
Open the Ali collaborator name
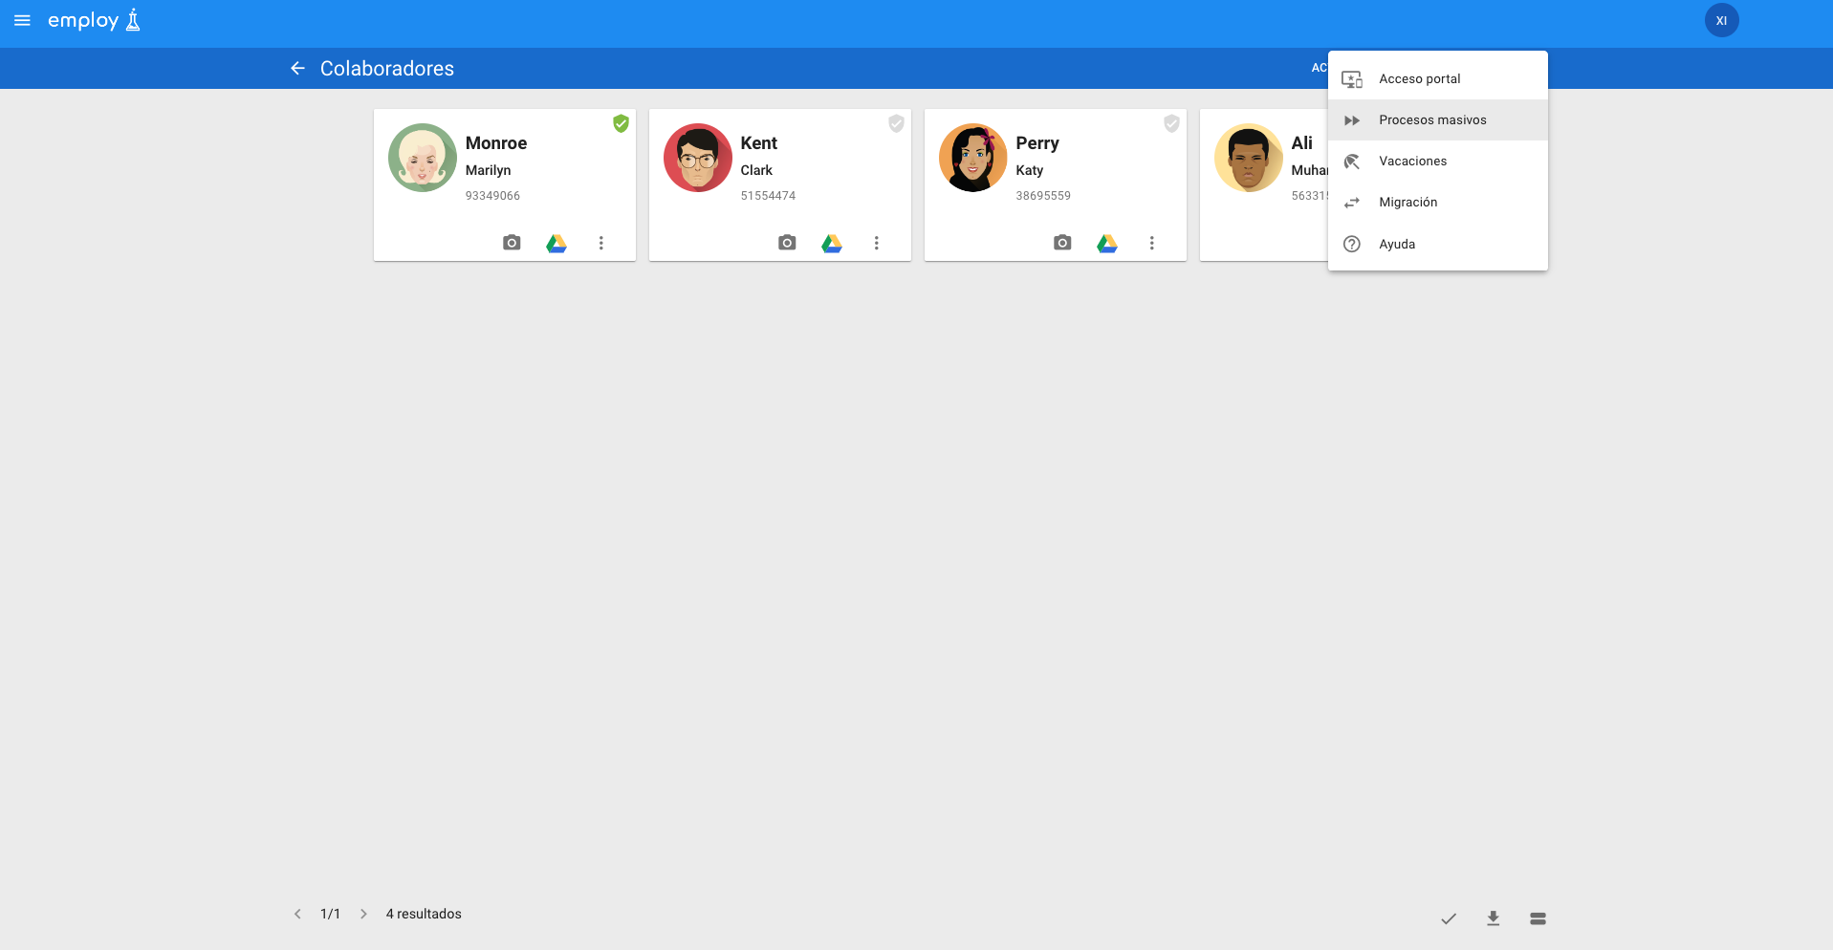[1302, 142]
